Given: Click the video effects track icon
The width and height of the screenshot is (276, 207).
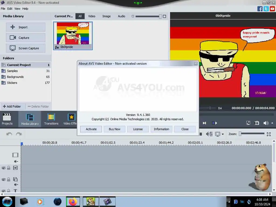Looking at the screenshot, I should (15, 168).
